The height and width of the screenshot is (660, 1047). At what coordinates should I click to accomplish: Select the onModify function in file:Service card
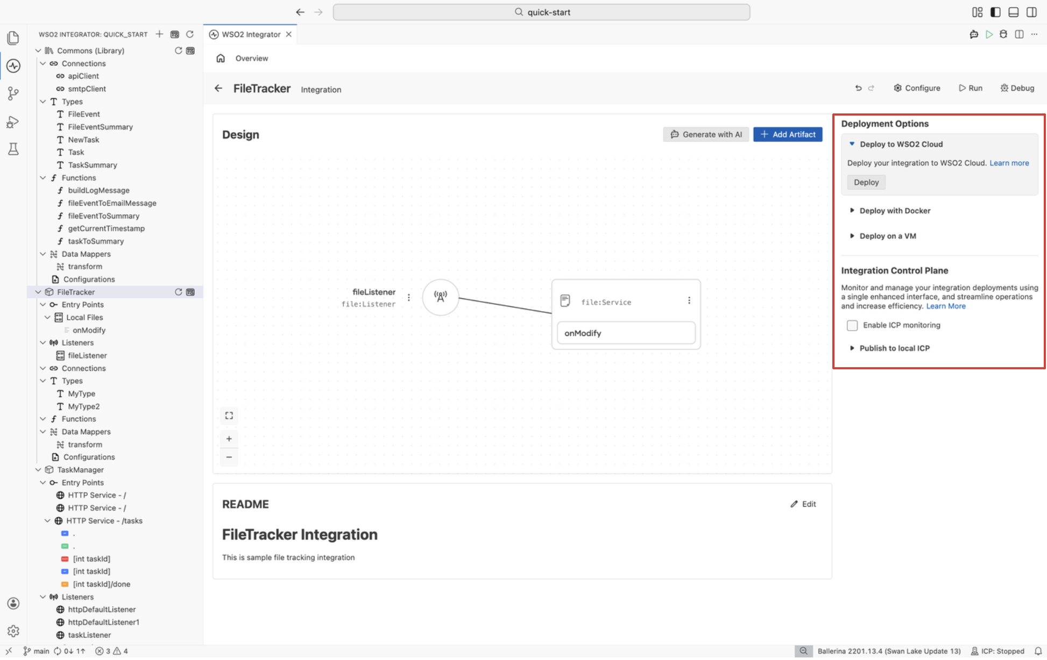(626, 333)
